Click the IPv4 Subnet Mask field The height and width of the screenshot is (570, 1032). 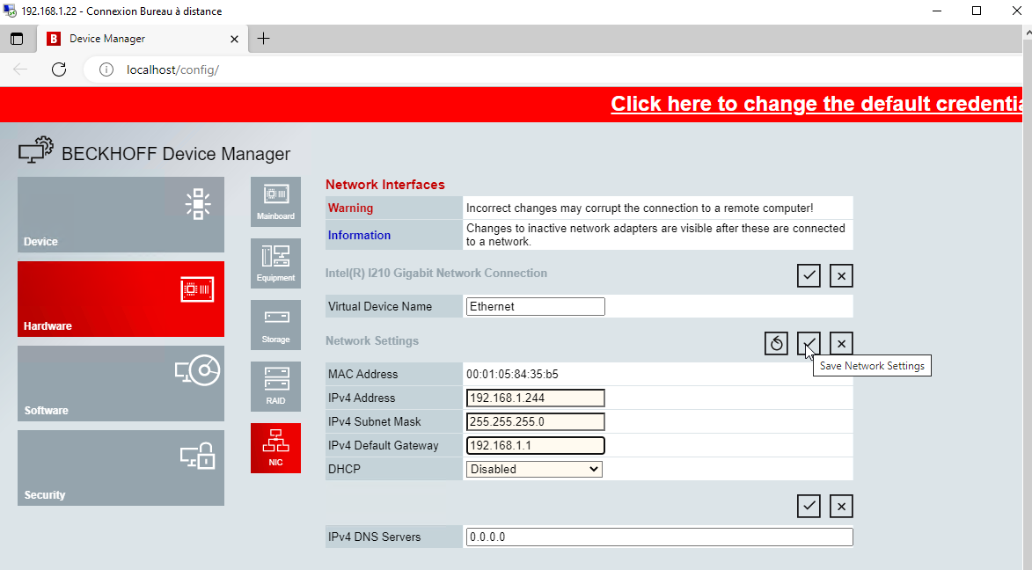[x=536, y=422]
